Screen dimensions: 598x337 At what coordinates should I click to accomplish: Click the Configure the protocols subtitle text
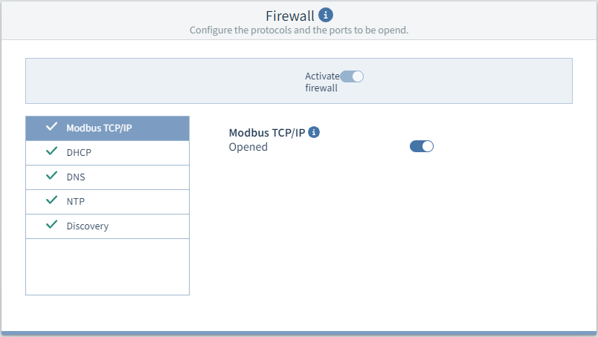(299, 30)
